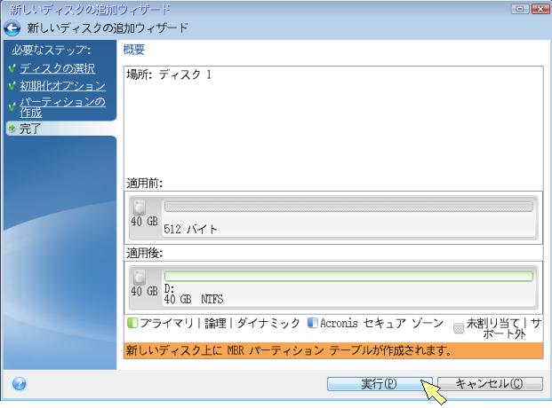Click green arrow icon beside 完了

(12, 129)
